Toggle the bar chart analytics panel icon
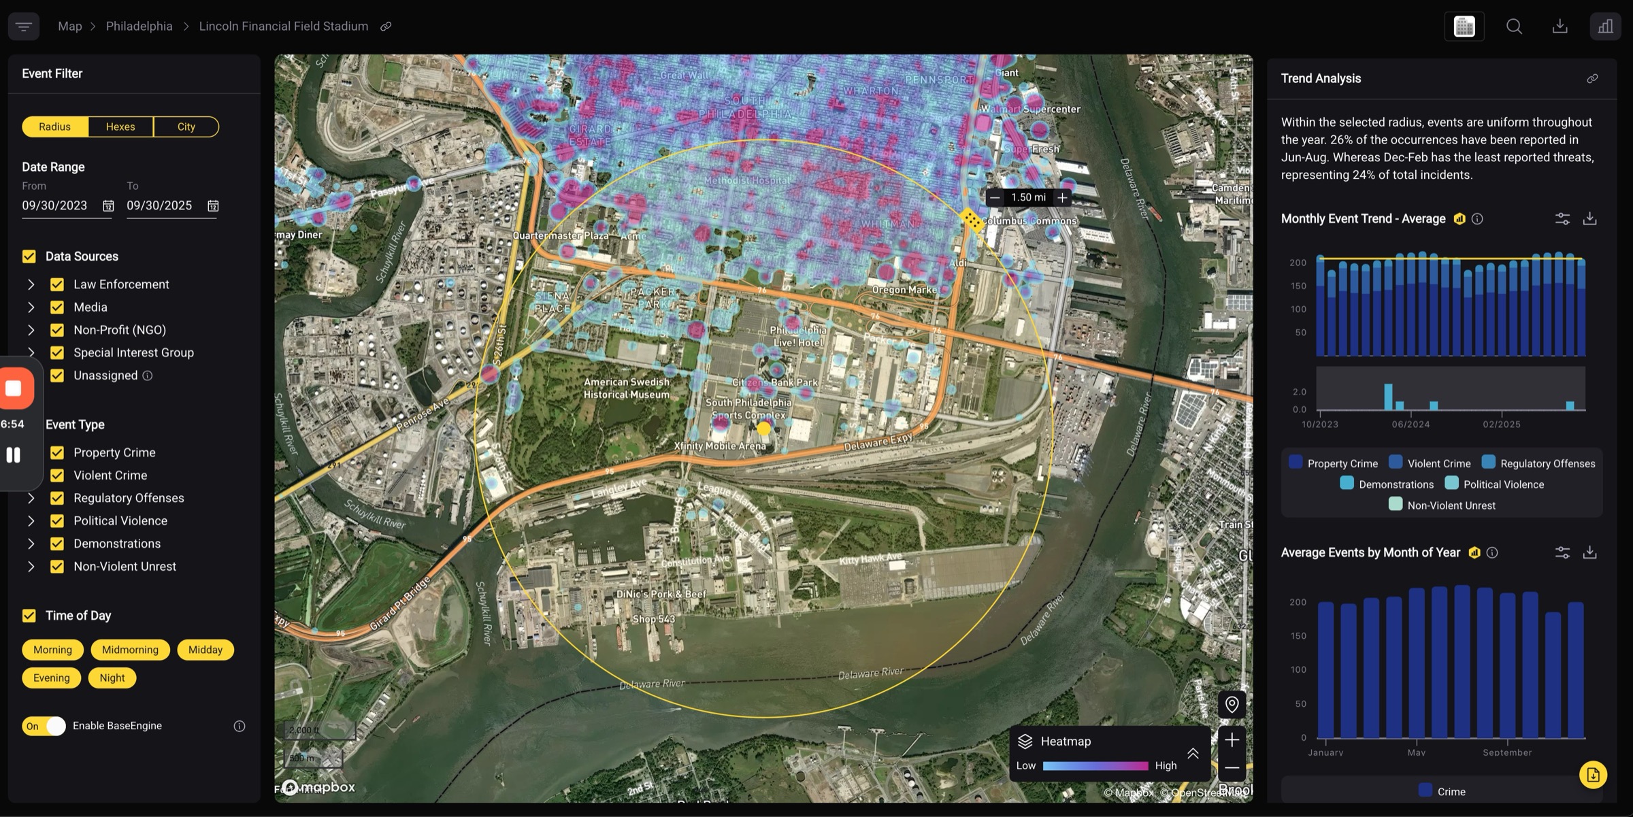 point(1605,27)
